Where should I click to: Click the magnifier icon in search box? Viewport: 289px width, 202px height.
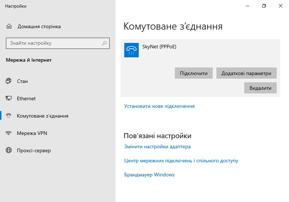(x=104, y=43)
